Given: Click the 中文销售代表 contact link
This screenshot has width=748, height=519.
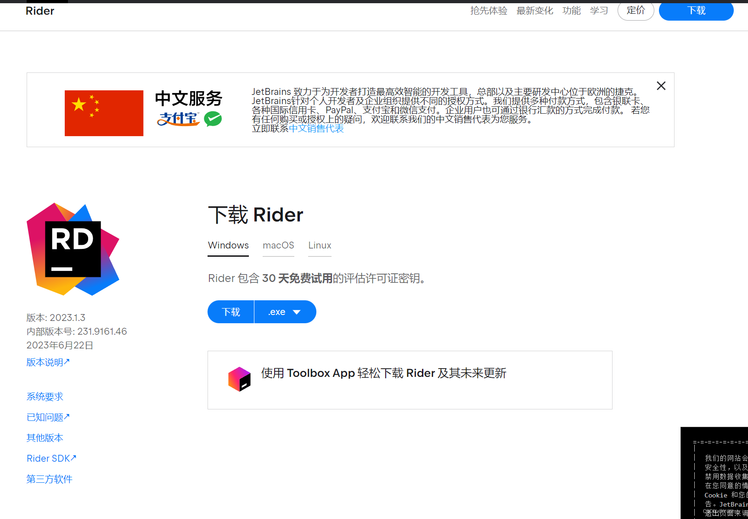Looking at the screenshot, I should pyautogui.click(x=316, y=128).
